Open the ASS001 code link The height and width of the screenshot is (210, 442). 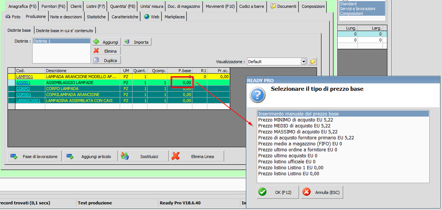click(23, 83)
